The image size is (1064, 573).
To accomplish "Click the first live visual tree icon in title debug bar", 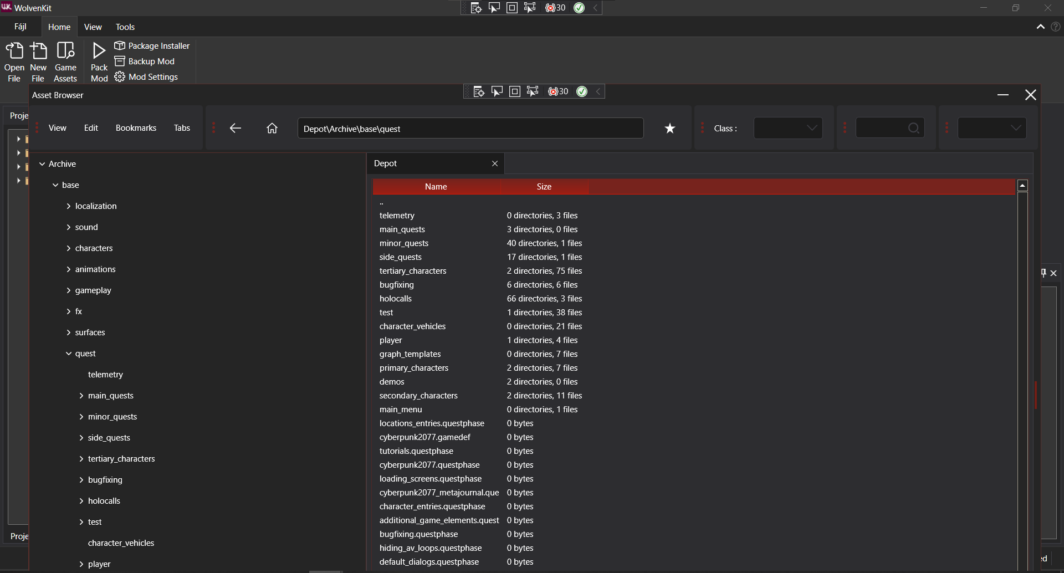I will tap(476, 8).
